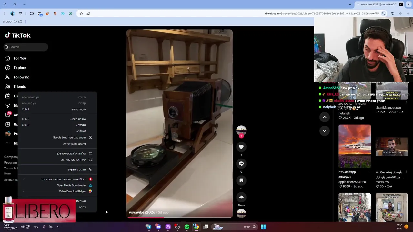
Task: Go to next video with down chevron
Action: coord(325,131)
